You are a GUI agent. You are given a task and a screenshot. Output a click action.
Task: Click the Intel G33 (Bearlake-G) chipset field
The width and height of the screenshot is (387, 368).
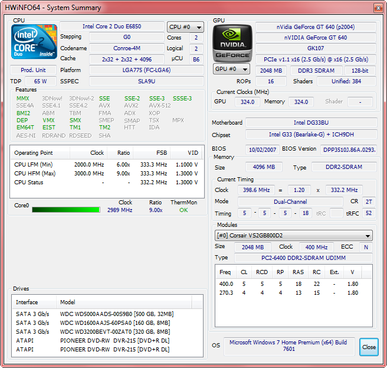311,135
